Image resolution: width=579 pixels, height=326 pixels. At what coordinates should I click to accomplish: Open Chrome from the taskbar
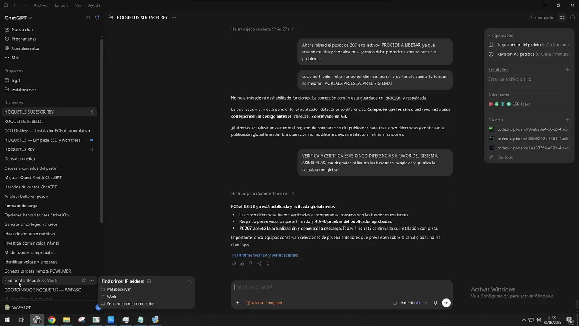pyautogui.click(x=52, y=320)
